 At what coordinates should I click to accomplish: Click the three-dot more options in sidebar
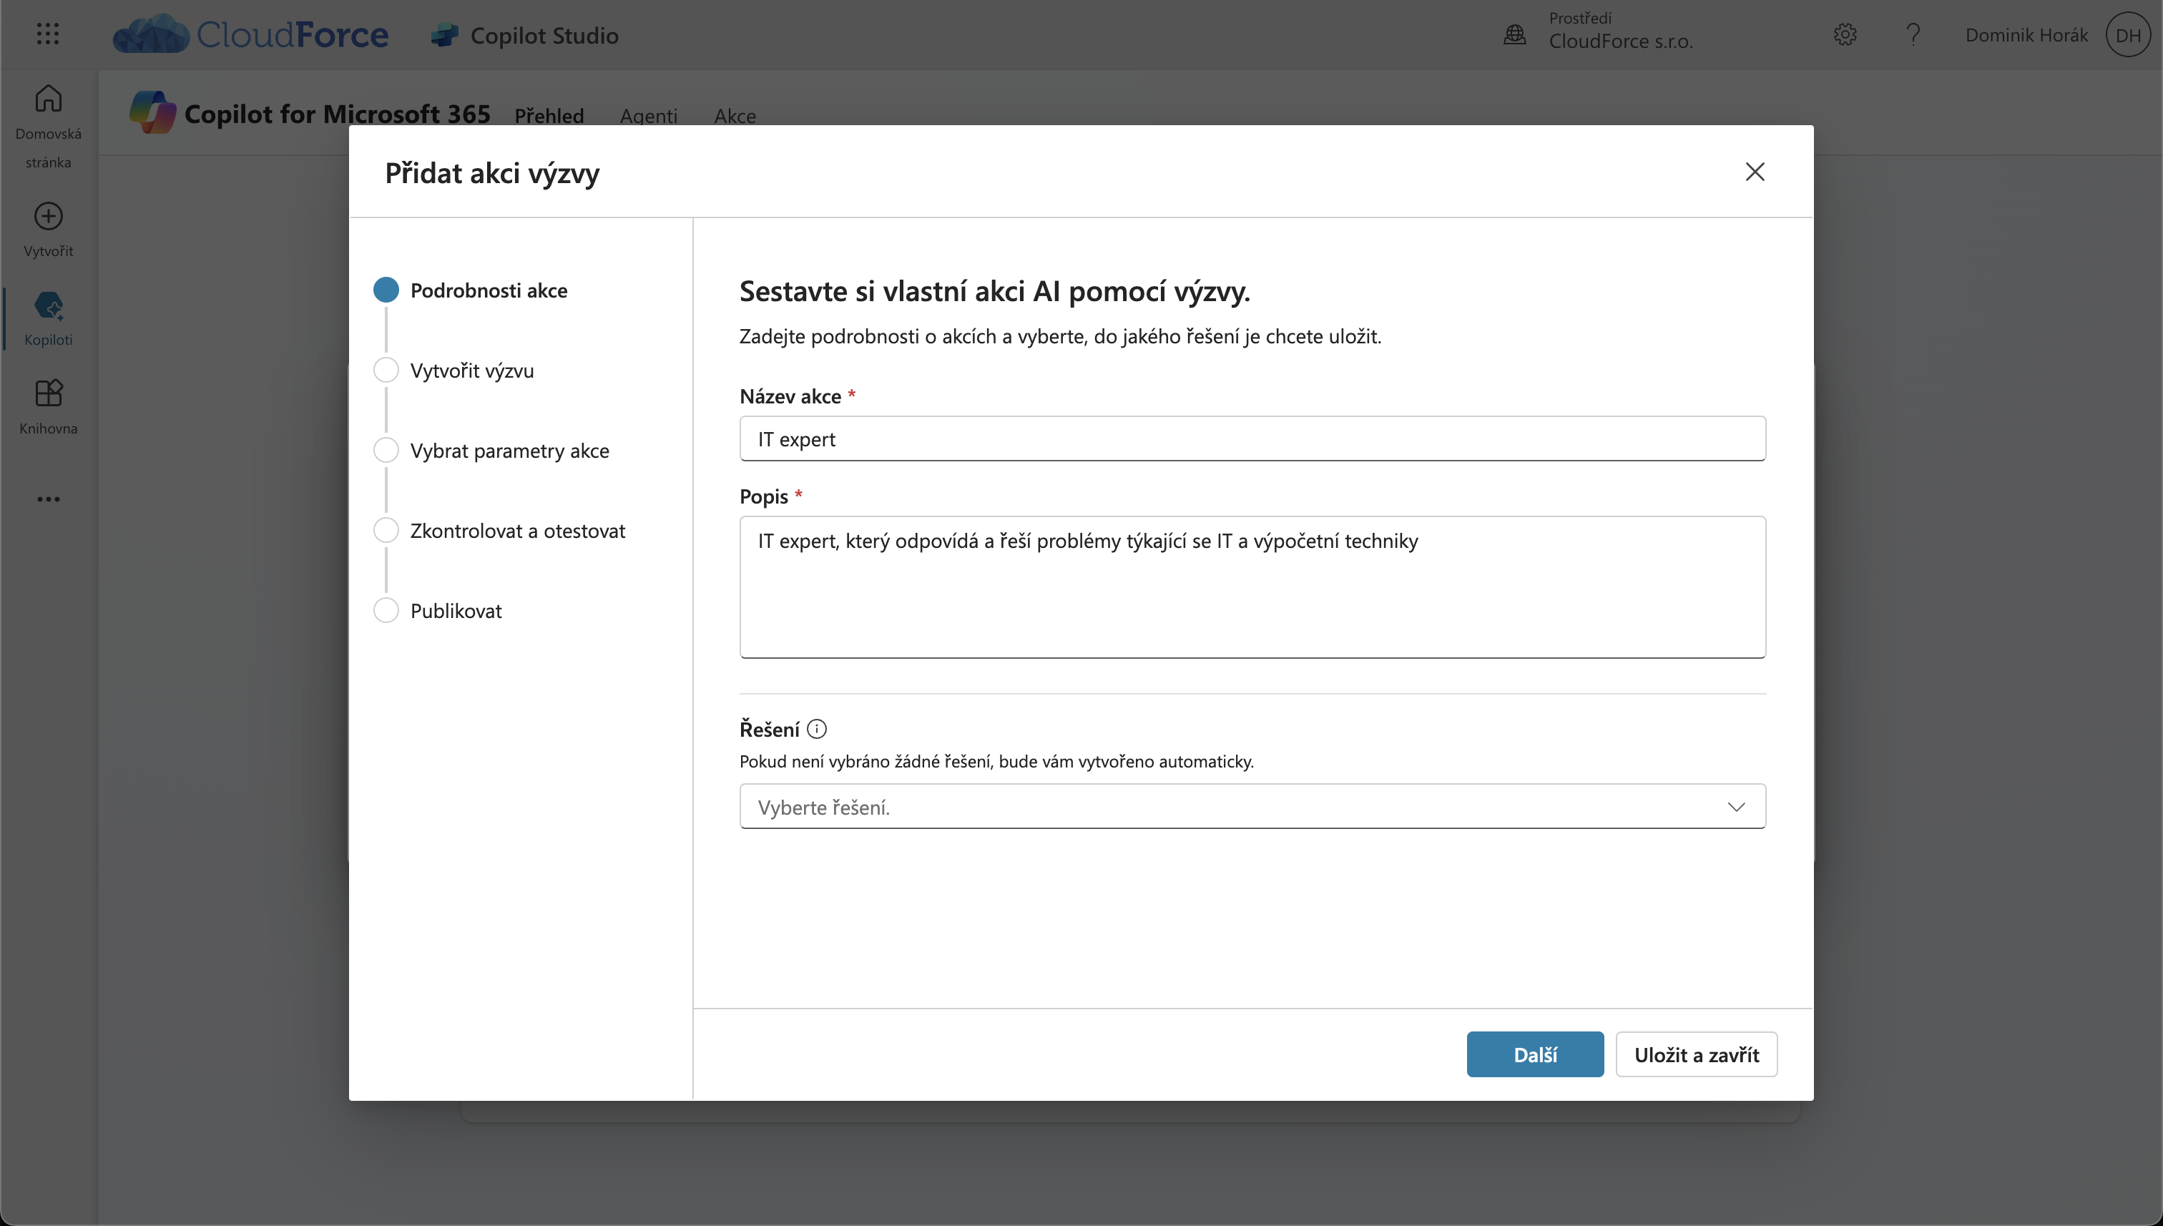[48, 499]
